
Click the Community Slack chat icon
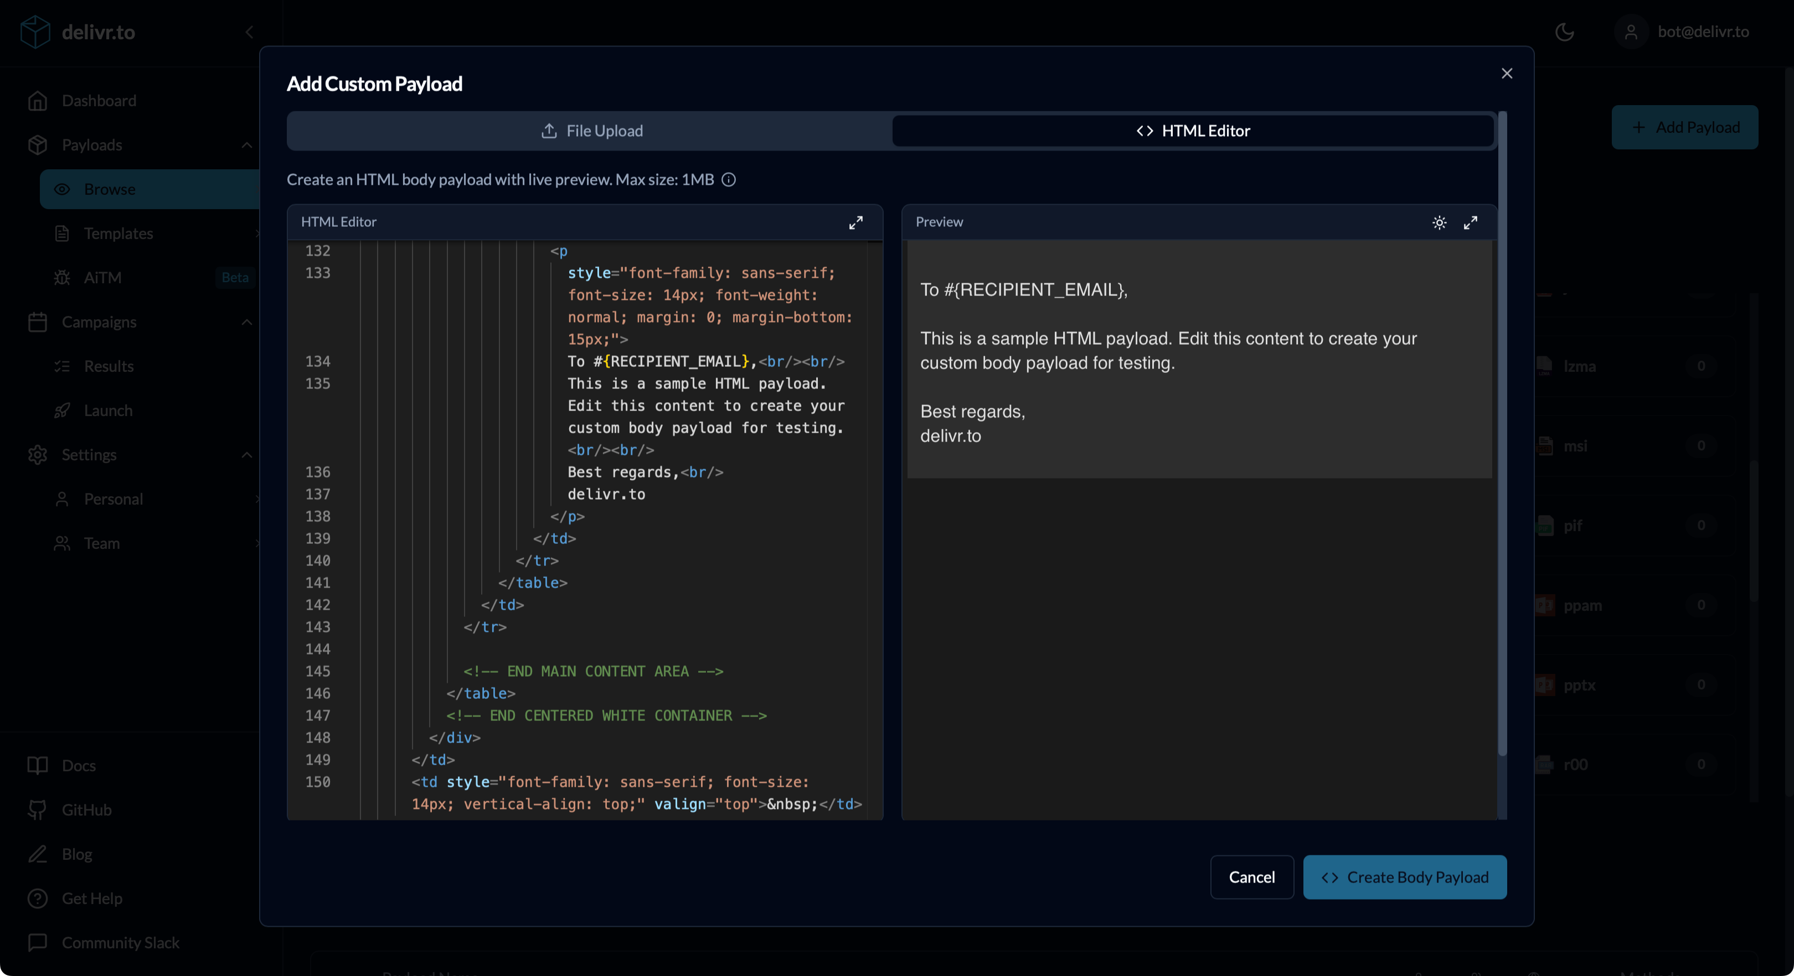(38, 943)
